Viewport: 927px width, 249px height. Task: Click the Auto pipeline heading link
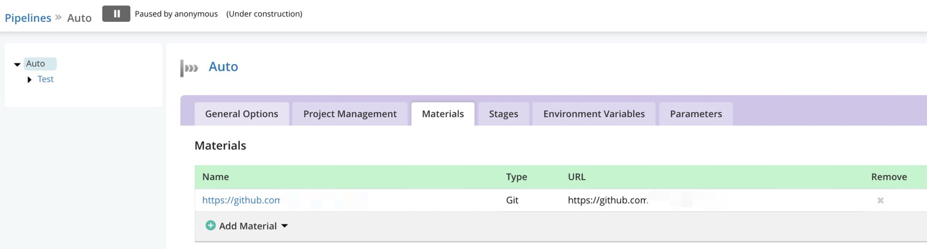[223, 67]
